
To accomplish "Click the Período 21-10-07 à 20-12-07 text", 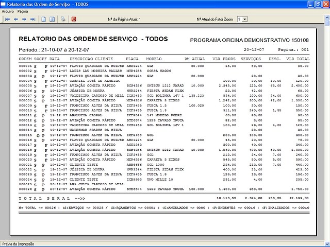I will coord(54,50).
